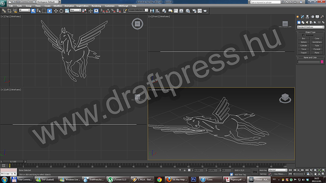This screenshot has width=326, height=183.
Task: Collapse the Object Type rollout
Action: pyautogui.click(x=310, y=32)
